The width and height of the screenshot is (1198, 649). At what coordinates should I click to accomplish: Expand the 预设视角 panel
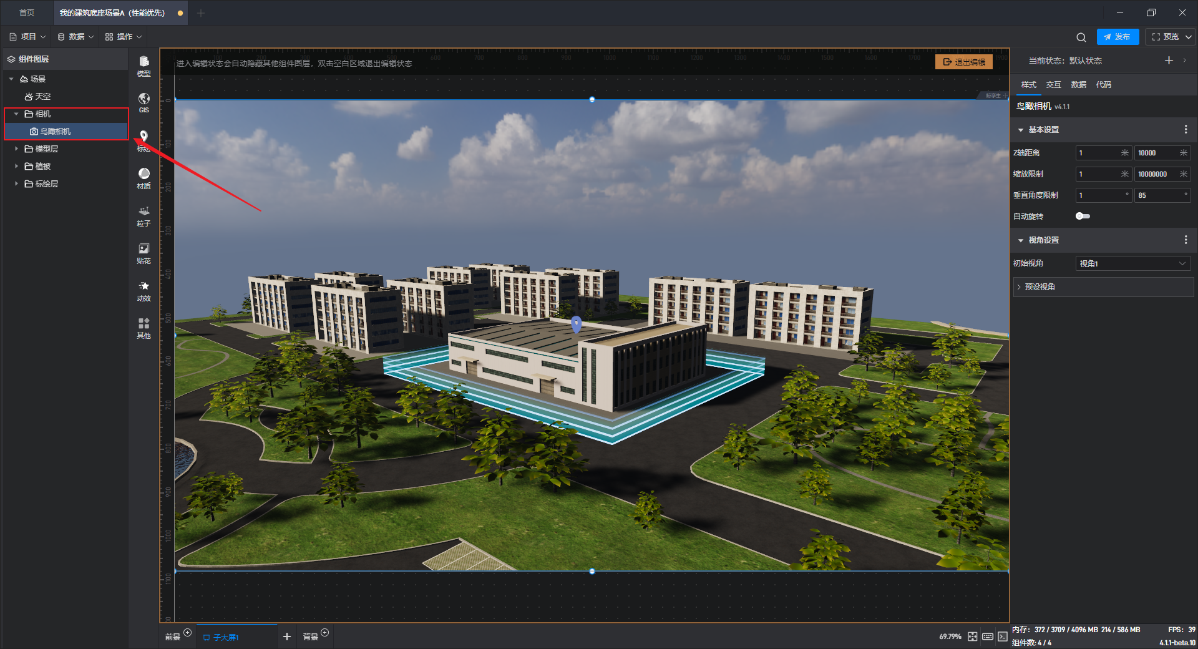tap(1103, 287)
